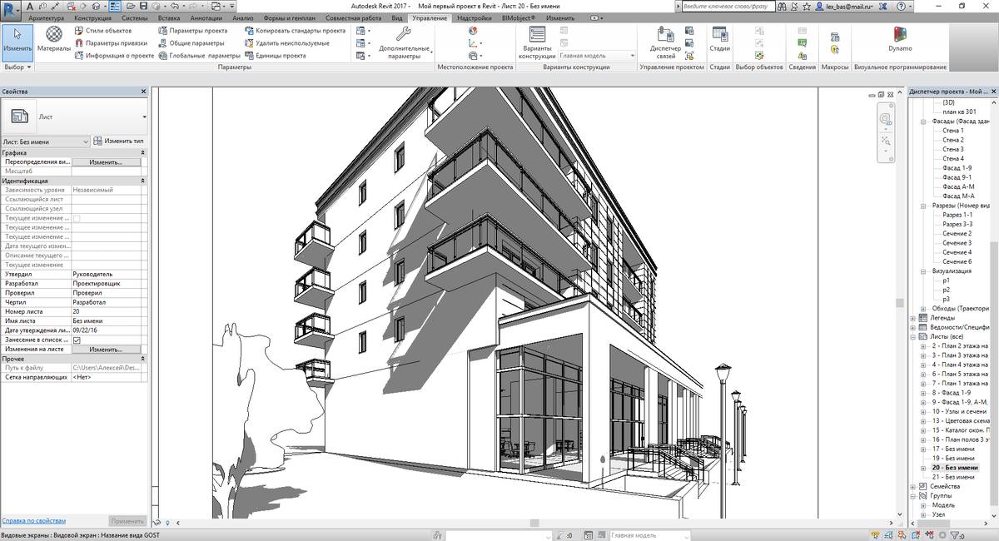Screen dimensions: 999x541
Task: Open Единицы проекта settings
Action: 282,56
